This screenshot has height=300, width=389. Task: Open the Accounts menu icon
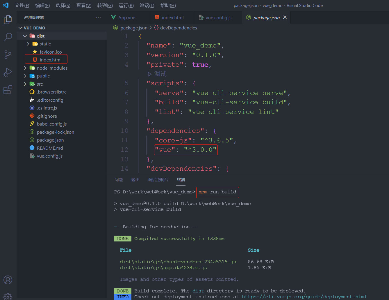point(8,280)
